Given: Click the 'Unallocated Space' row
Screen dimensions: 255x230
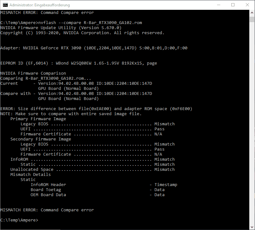Looking at the screenshot, I should pyautogui.click(x=93, y=169).
